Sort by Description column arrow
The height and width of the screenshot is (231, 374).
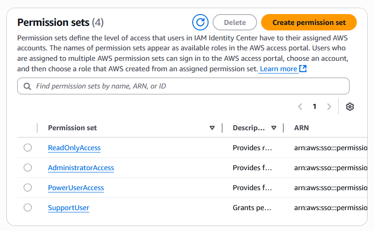pyautogui.click(x=274, y=128)
